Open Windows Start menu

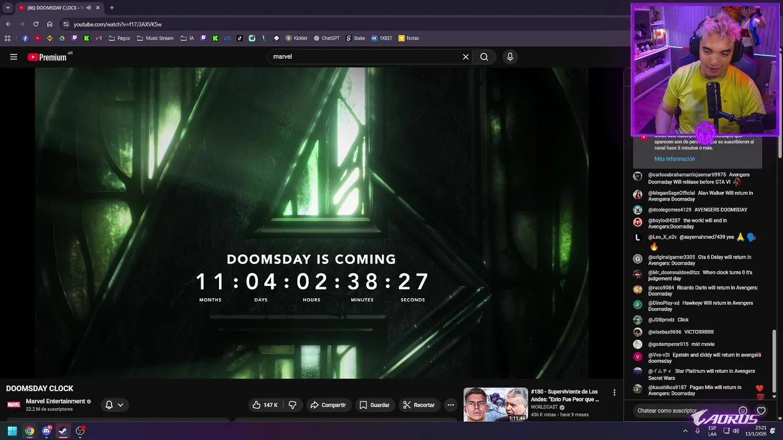[12, 431]
